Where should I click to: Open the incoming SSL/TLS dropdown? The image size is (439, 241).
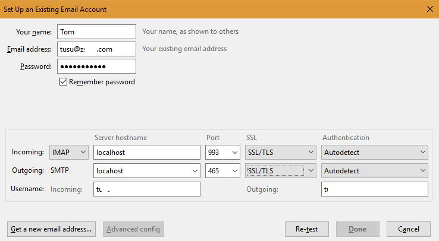point(281,152)
